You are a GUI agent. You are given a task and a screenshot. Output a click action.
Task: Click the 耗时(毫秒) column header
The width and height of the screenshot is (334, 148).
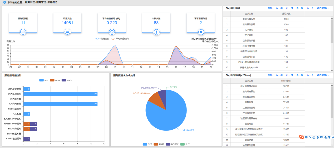(x=286, y=81)
